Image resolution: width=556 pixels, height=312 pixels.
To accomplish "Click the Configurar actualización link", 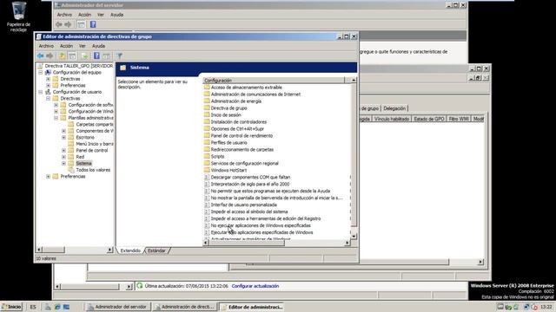I will [x=255, y=286].
